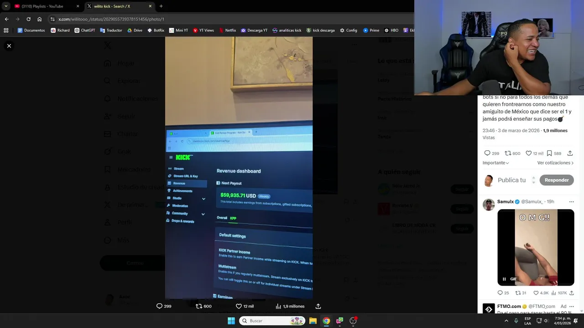The height and width of the screenshot is (328, 584).
Task: Close the photo viewer with the X icon
Action: [9, 46]
